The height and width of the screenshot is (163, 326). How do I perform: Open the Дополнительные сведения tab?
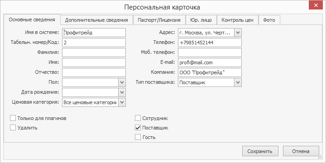click(96, 20)
